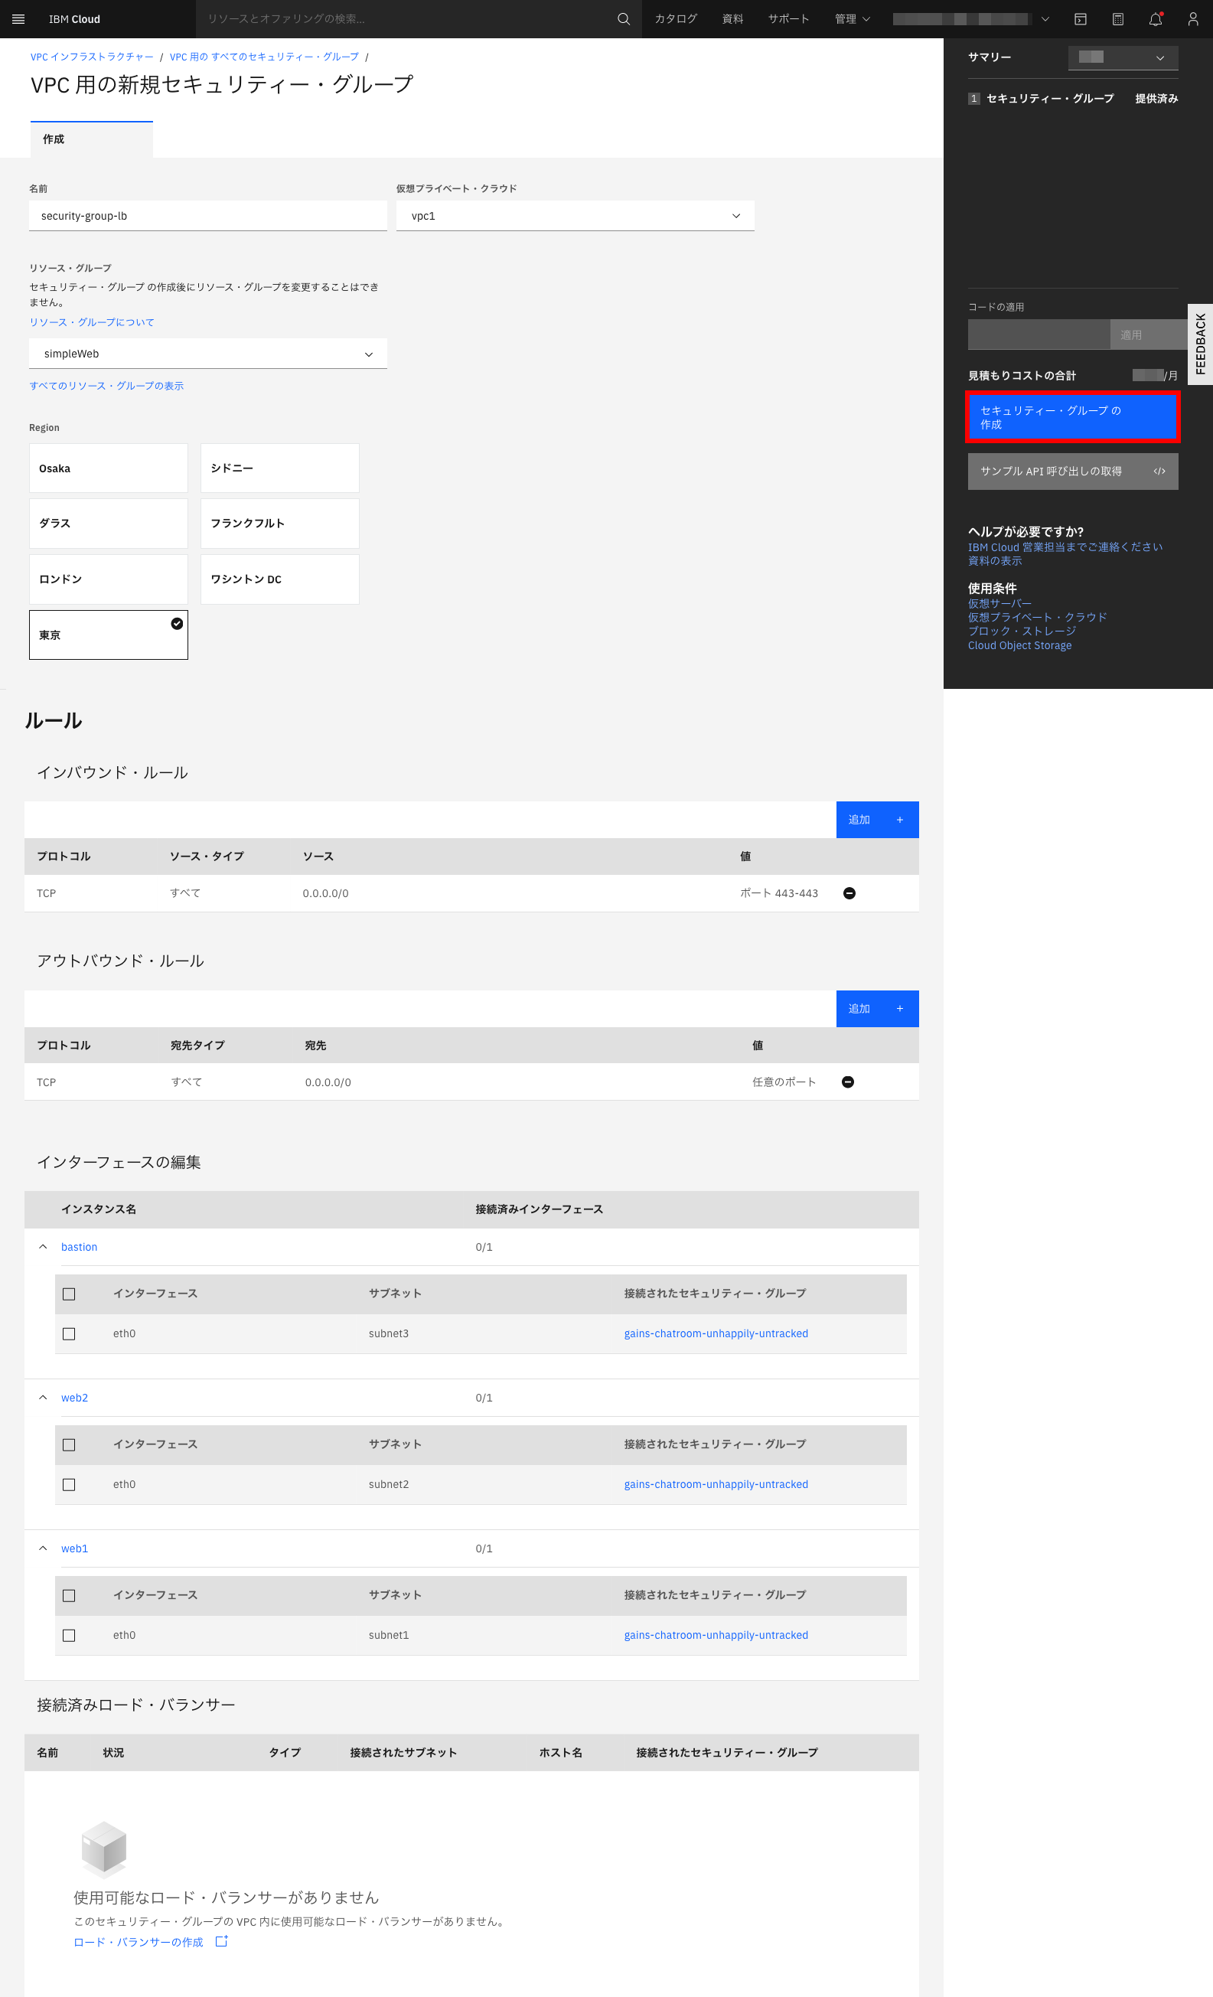Open security group link in bastion row

coord(716,1333)
